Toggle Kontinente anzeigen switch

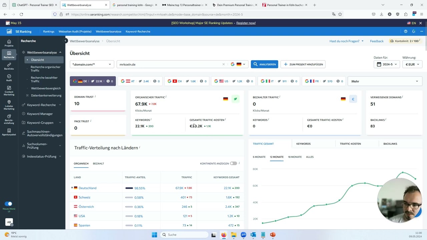click(233, 163)
